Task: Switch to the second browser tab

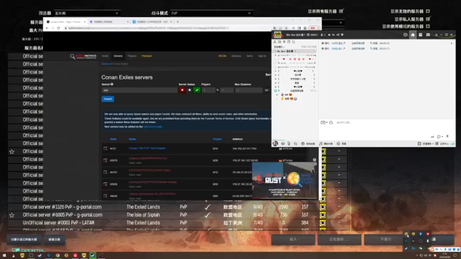Action: click(x=109, y=22)
